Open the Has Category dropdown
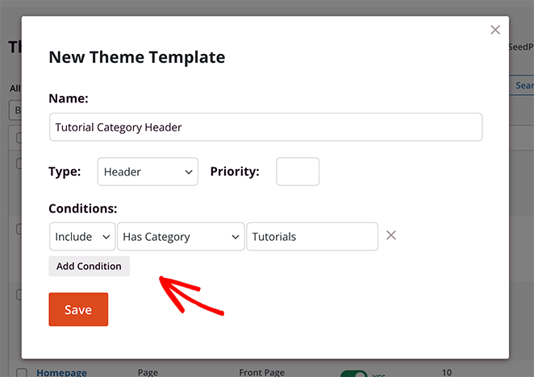 181,237
